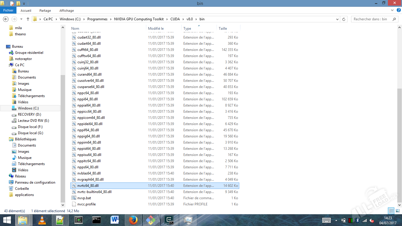Click Properties icon in quick access toolbar
Screen dimensions: 402x226
tap(12, 4)
